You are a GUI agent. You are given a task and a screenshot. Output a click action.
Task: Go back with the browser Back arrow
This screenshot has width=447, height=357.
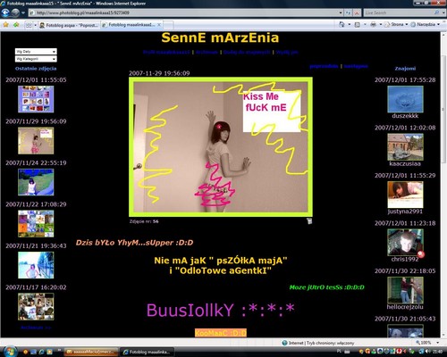coord(5,12)
